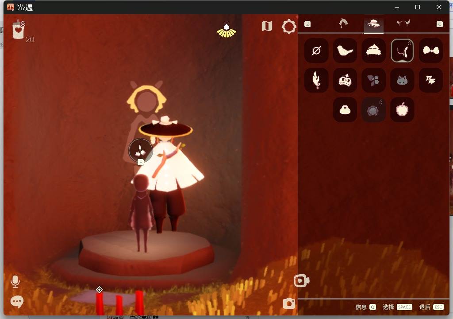Pick the crown head accessory
The width and height of the screenshot is (453, 319).
pos(345,80)
